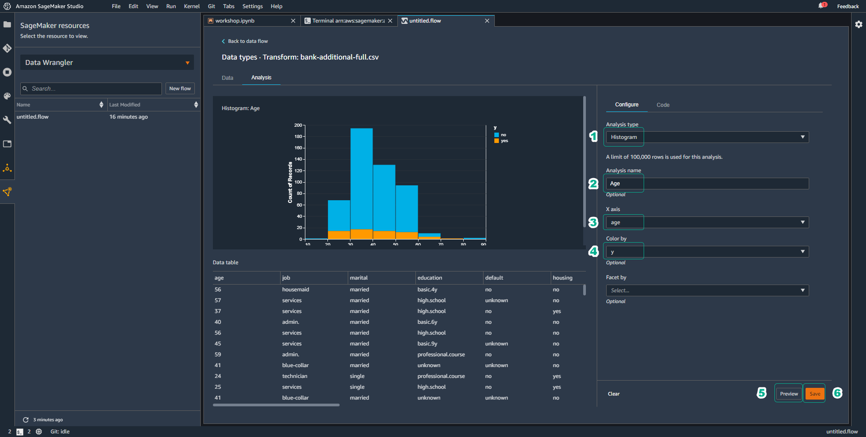Image resolution: width=866 pixels, height=437 pixels.
Task: Open the Kernel menu
Action: (x=192, y=6)
